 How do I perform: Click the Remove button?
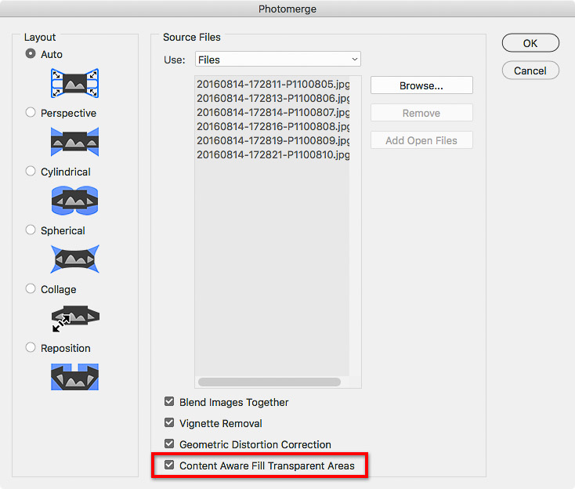(421, 113)
